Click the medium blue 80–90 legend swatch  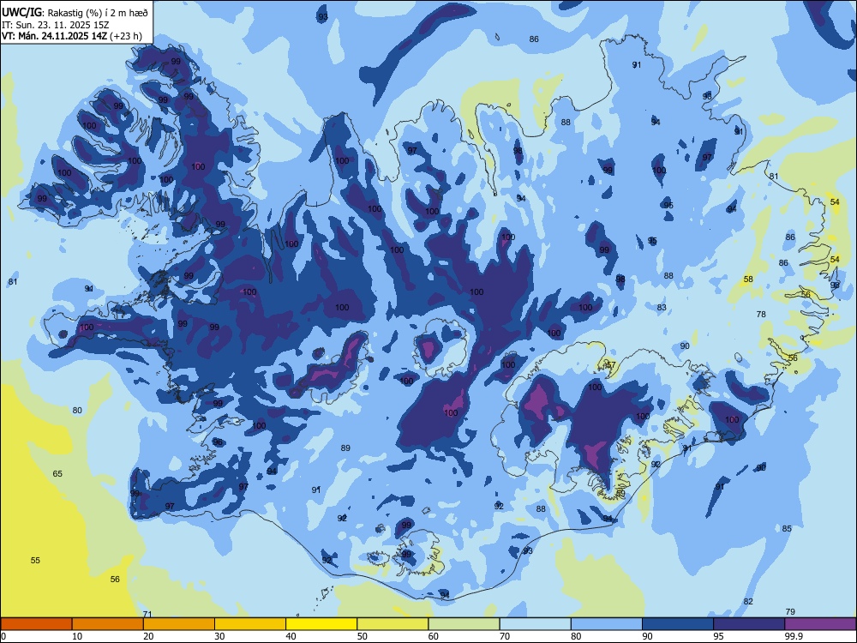click(x=607, y=624)
